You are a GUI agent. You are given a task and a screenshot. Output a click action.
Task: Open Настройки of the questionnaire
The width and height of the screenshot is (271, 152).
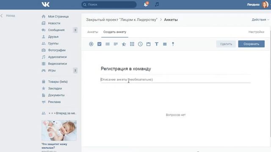click(x=256, y=32)
